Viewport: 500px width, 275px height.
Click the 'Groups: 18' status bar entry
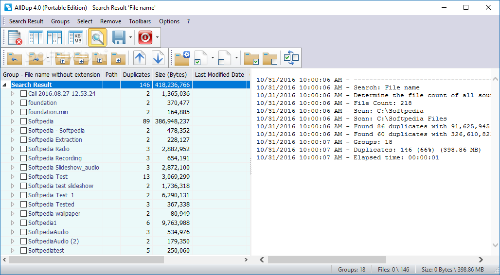pos(352,270)
